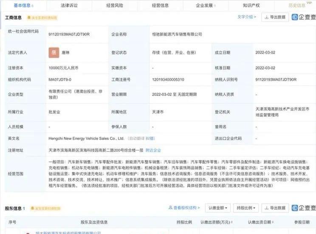Image resolution: width=316 pixels, height=234 pixels.
Task: Open legal representative 唐琳 link
Action: click(x=65, y=53)
